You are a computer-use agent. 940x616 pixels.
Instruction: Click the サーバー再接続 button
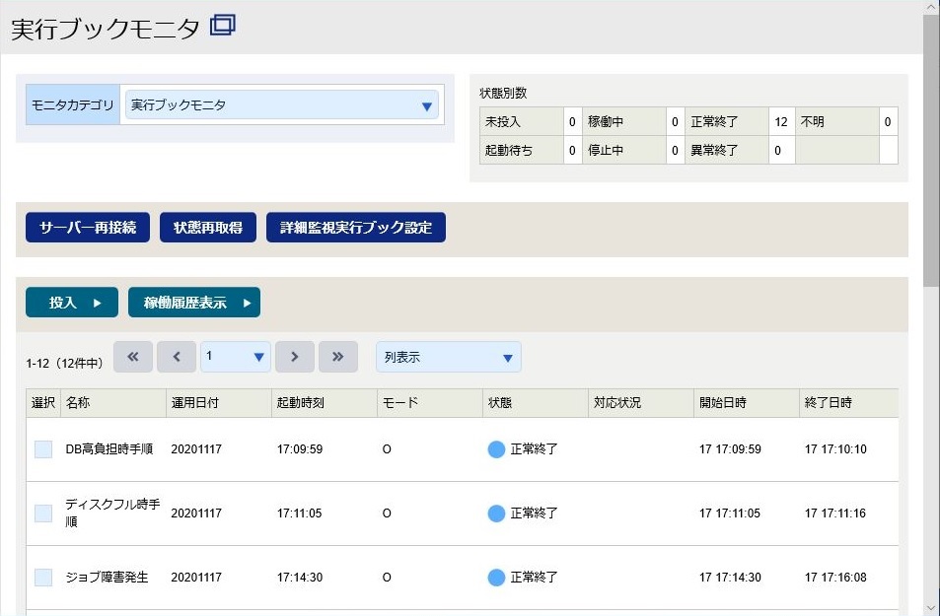[88, 227]
